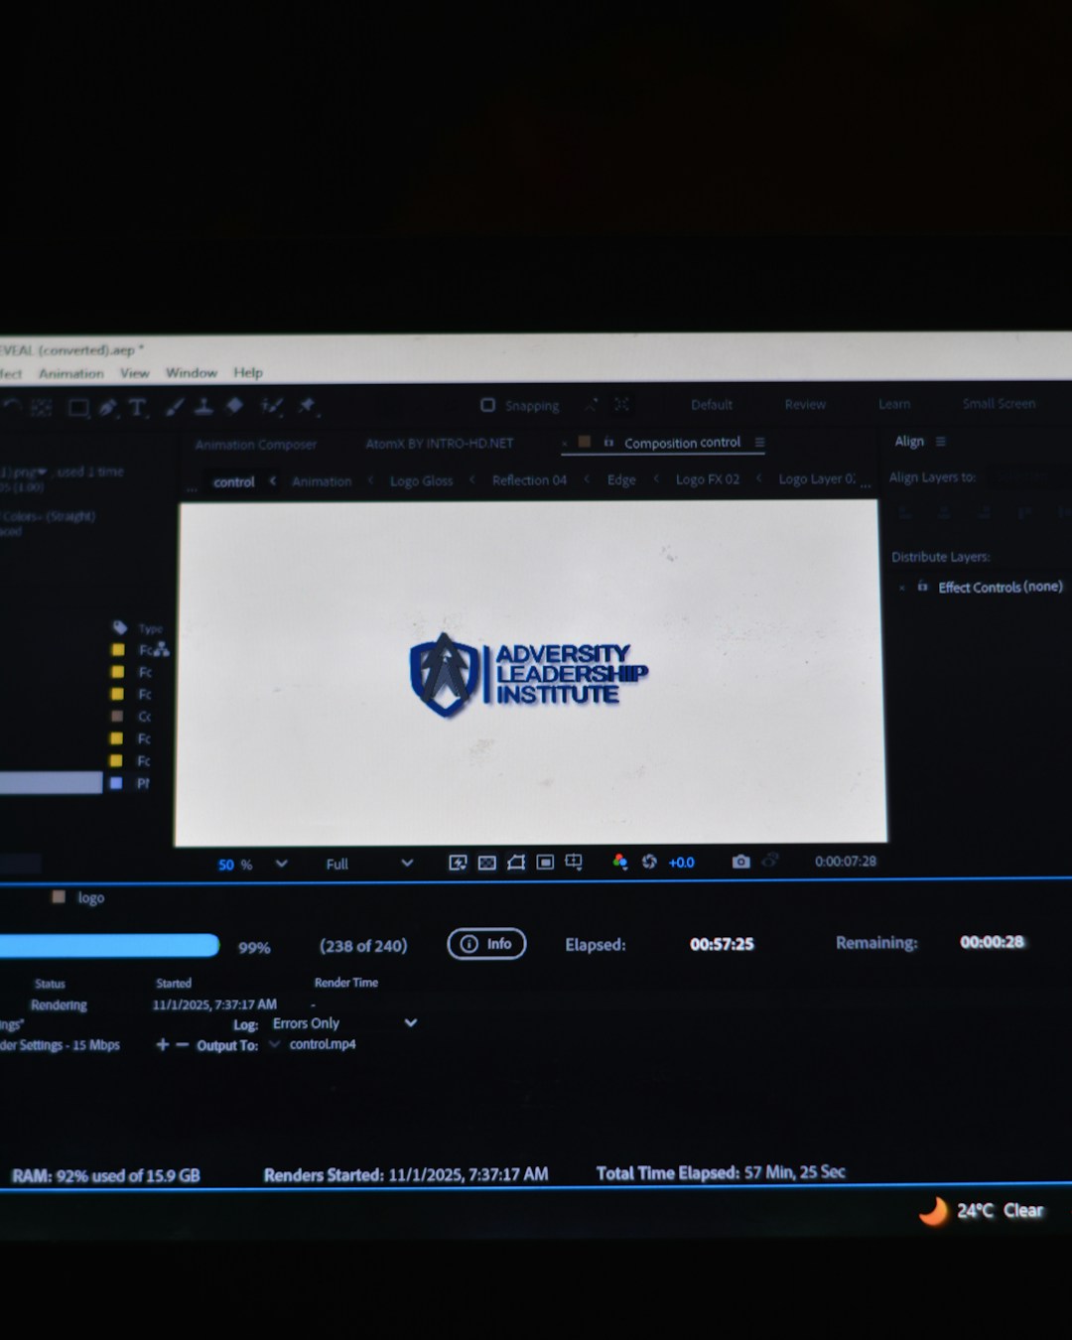Screen dimensions: 1072x1340
Task: Switch to the Animation Composer tab
Action: 256,445
